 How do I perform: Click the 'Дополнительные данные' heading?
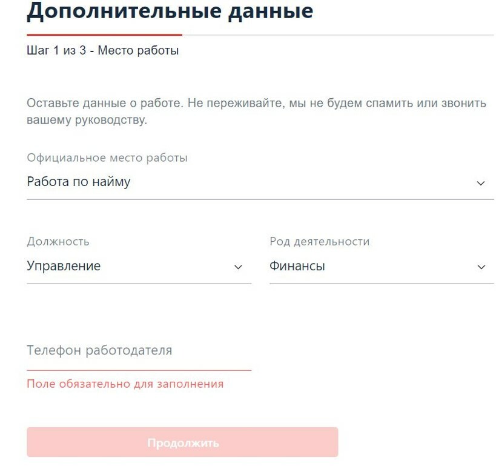click(170, 11)
